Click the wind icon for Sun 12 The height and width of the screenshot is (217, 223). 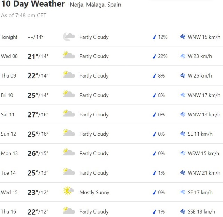183,134
